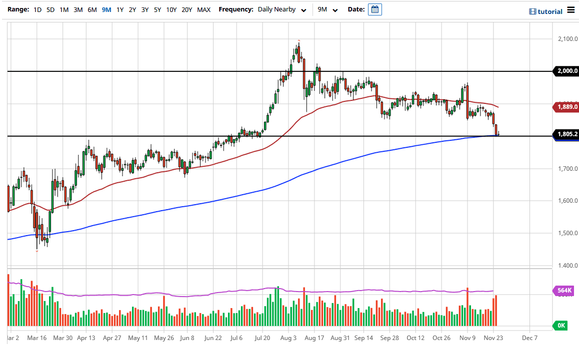Switch the range to MAX

(x=203, y=9)
